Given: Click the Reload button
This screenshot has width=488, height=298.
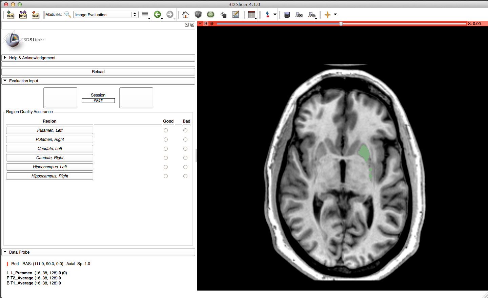Looking at the screenshot, I should coord(98,72).
